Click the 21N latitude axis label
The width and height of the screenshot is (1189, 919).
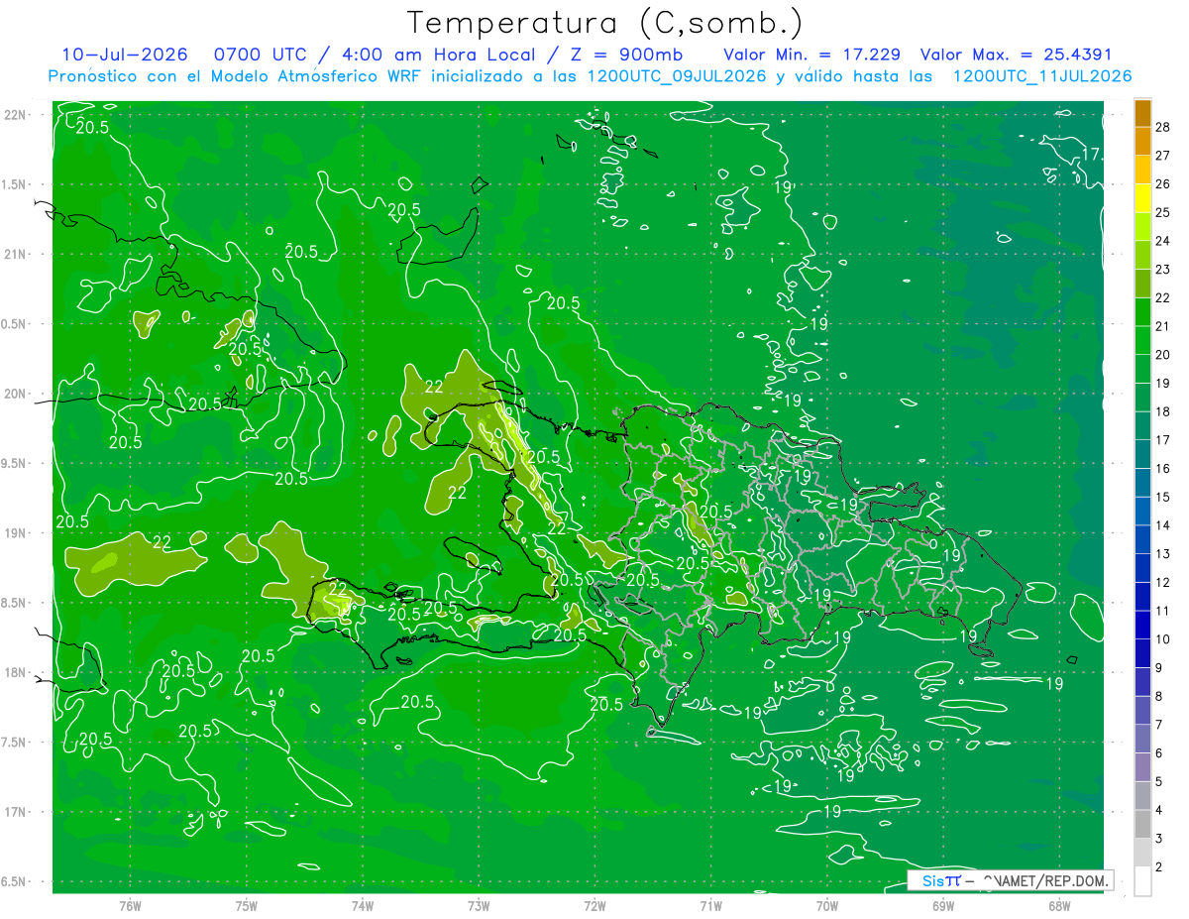click(17, 254)
